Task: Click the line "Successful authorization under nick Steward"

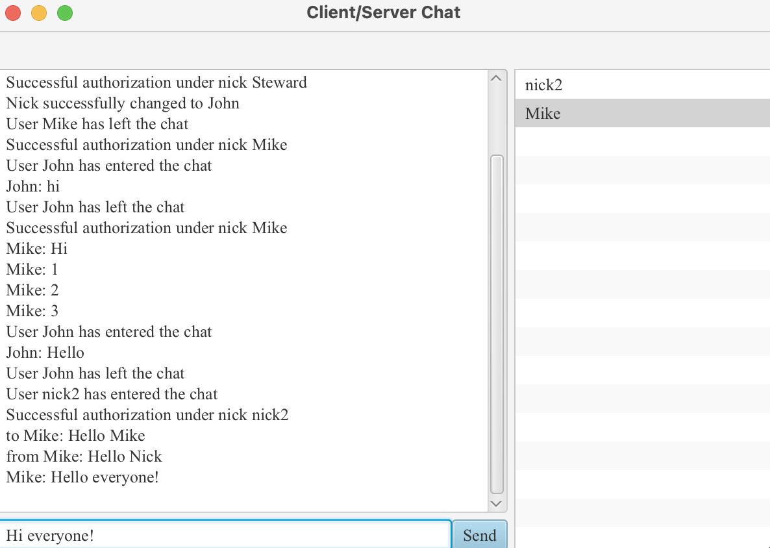Action: pyautogui.click(x=156, y=82)
